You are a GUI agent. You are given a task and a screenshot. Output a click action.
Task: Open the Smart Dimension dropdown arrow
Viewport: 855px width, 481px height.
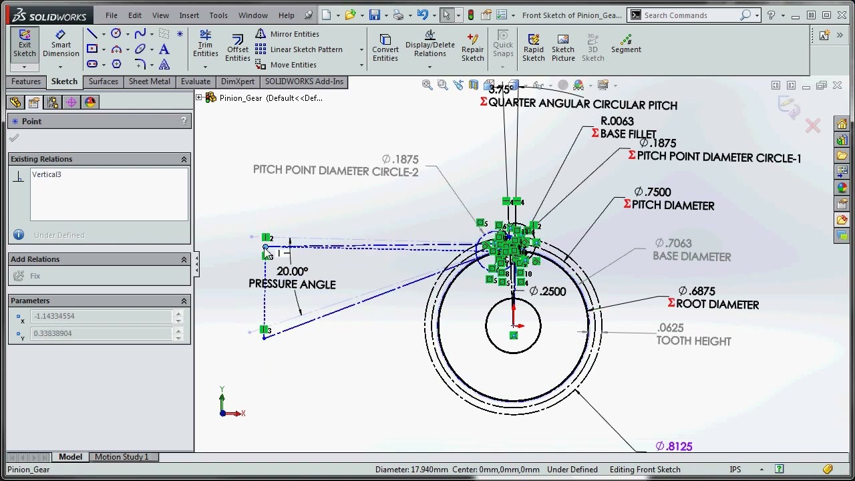click(x=60, y=66)
